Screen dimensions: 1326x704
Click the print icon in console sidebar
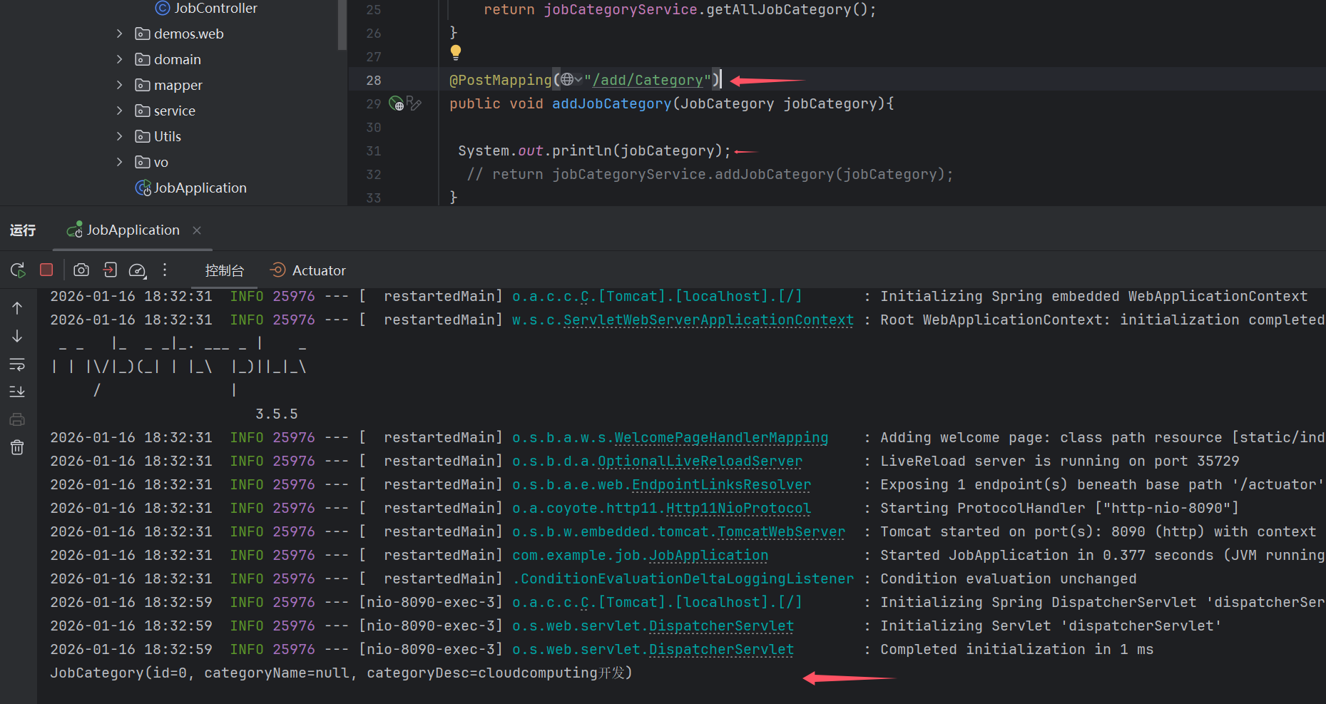point(17,419)
